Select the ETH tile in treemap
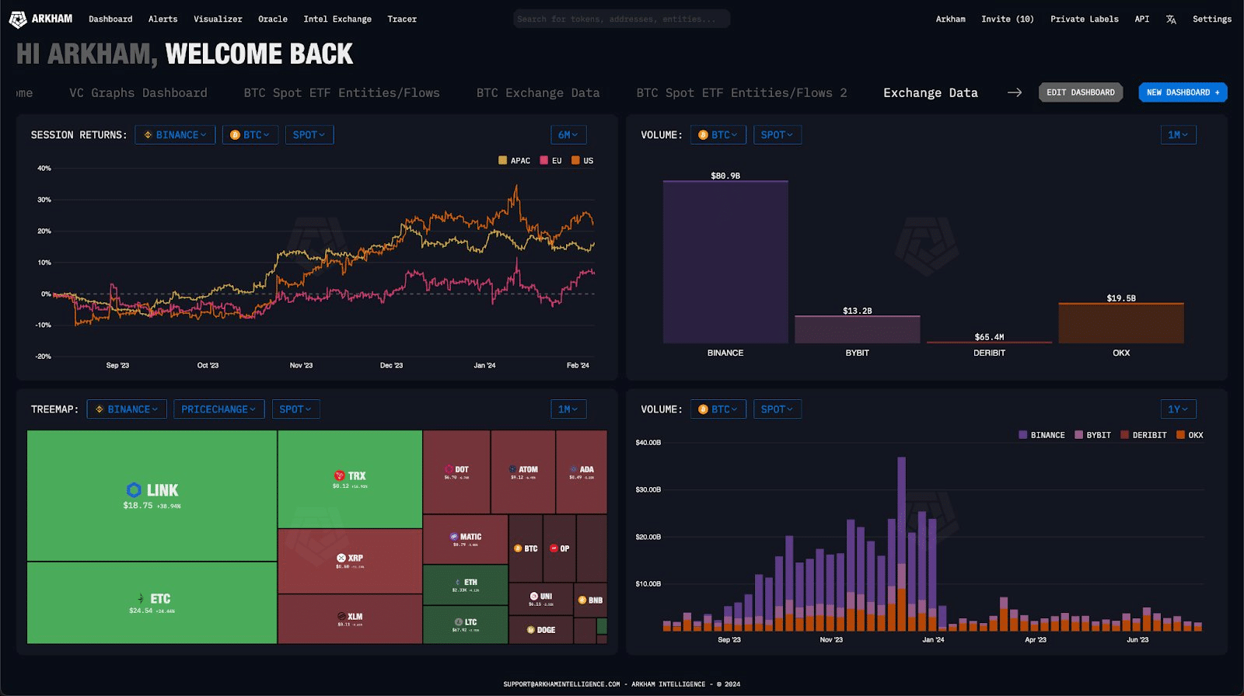The image size is (1244, 696). pos(465,585)
